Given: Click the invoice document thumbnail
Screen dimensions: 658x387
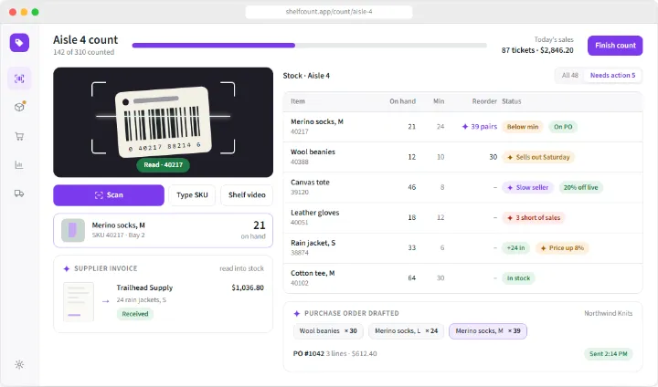Looking at the screenshot, I should (x=78, y=302).
